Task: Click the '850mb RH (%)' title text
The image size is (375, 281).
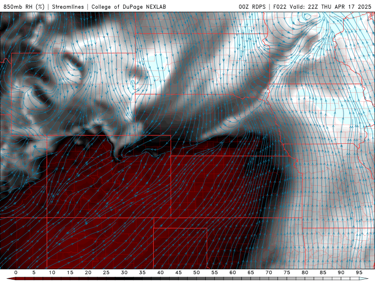Action: 24,7
